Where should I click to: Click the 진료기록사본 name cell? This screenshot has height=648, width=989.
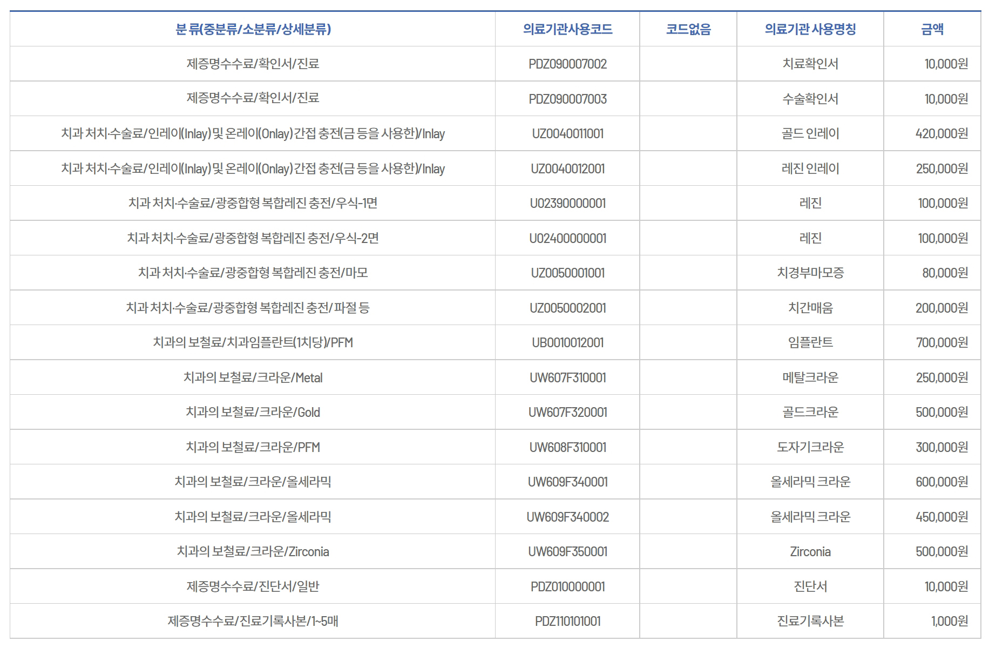[x=810, y=622]
